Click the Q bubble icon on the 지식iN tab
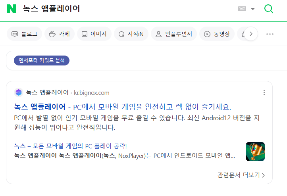 pos(121,34)
